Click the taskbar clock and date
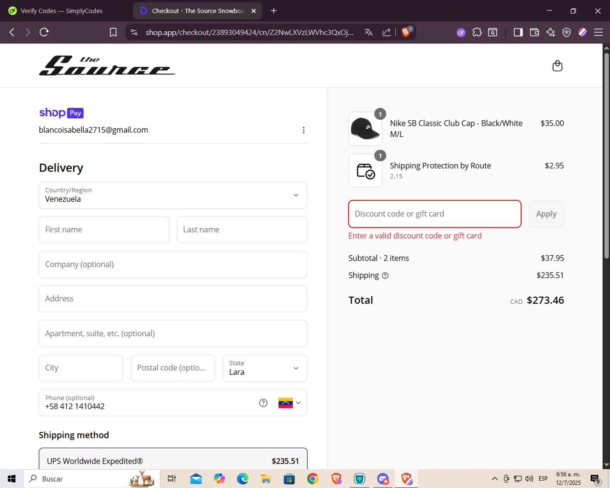 pyautogui.click(x=568, y=479)
